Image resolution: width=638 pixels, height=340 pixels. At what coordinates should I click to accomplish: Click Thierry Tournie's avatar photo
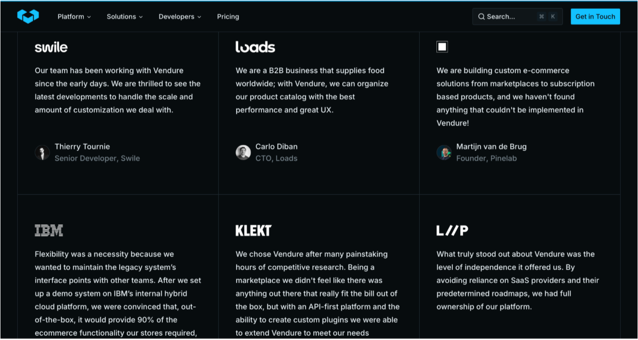point(42,153)
